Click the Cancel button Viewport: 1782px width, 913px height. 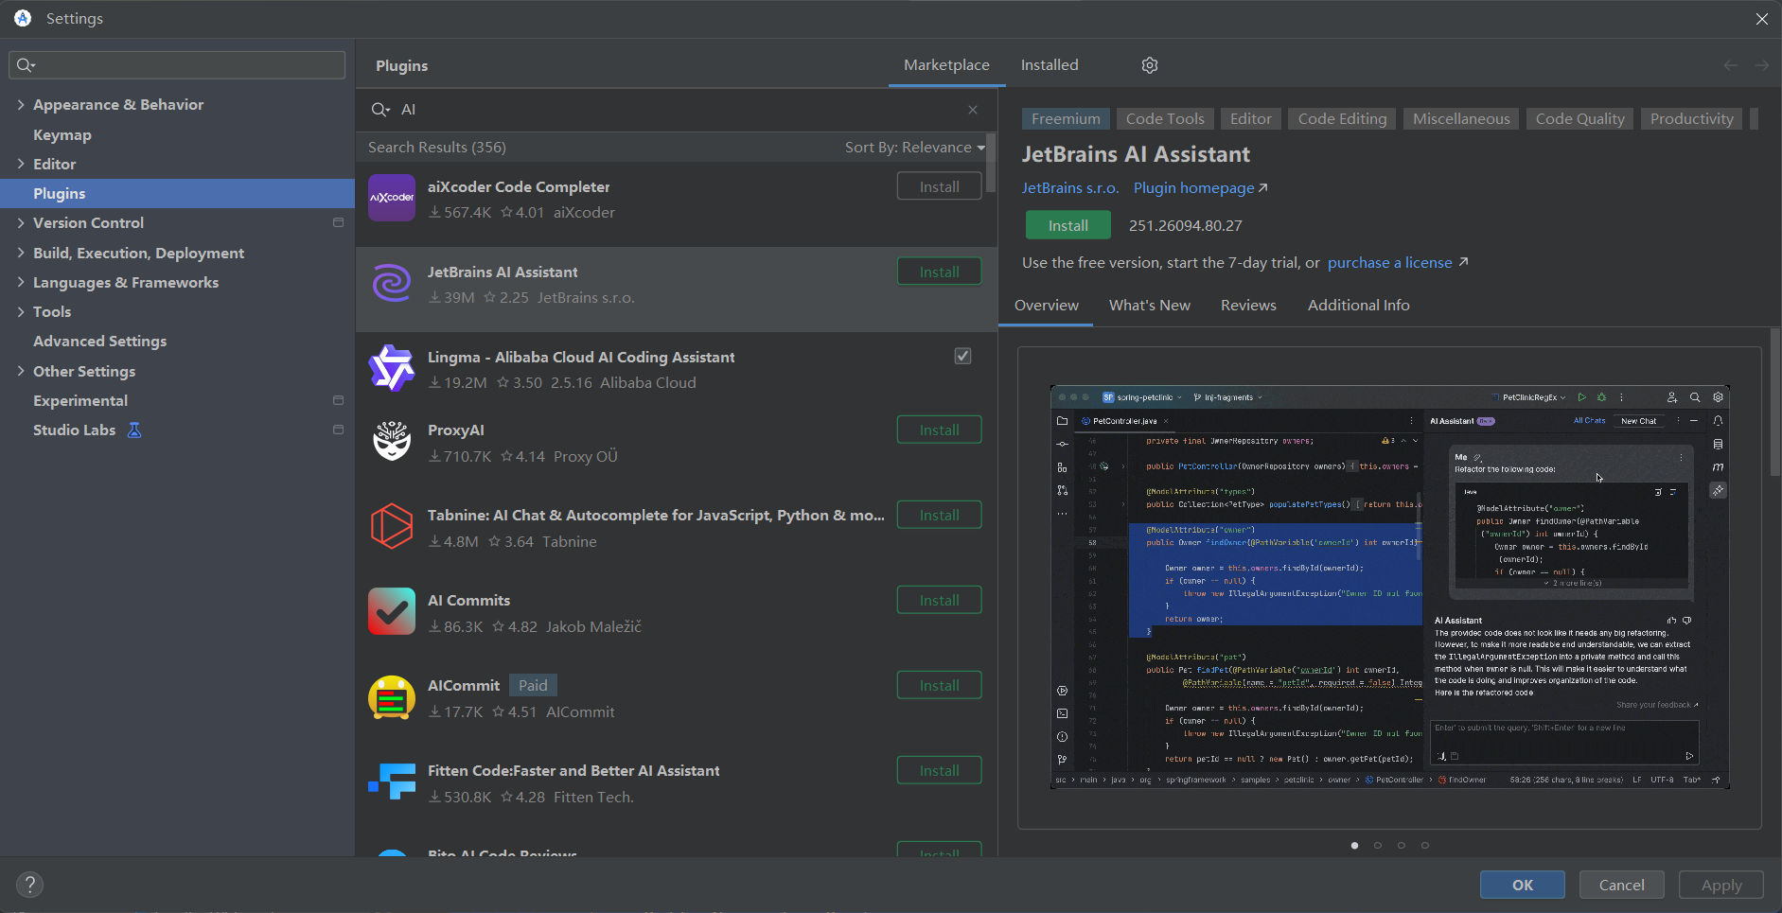coord(1621,885)
